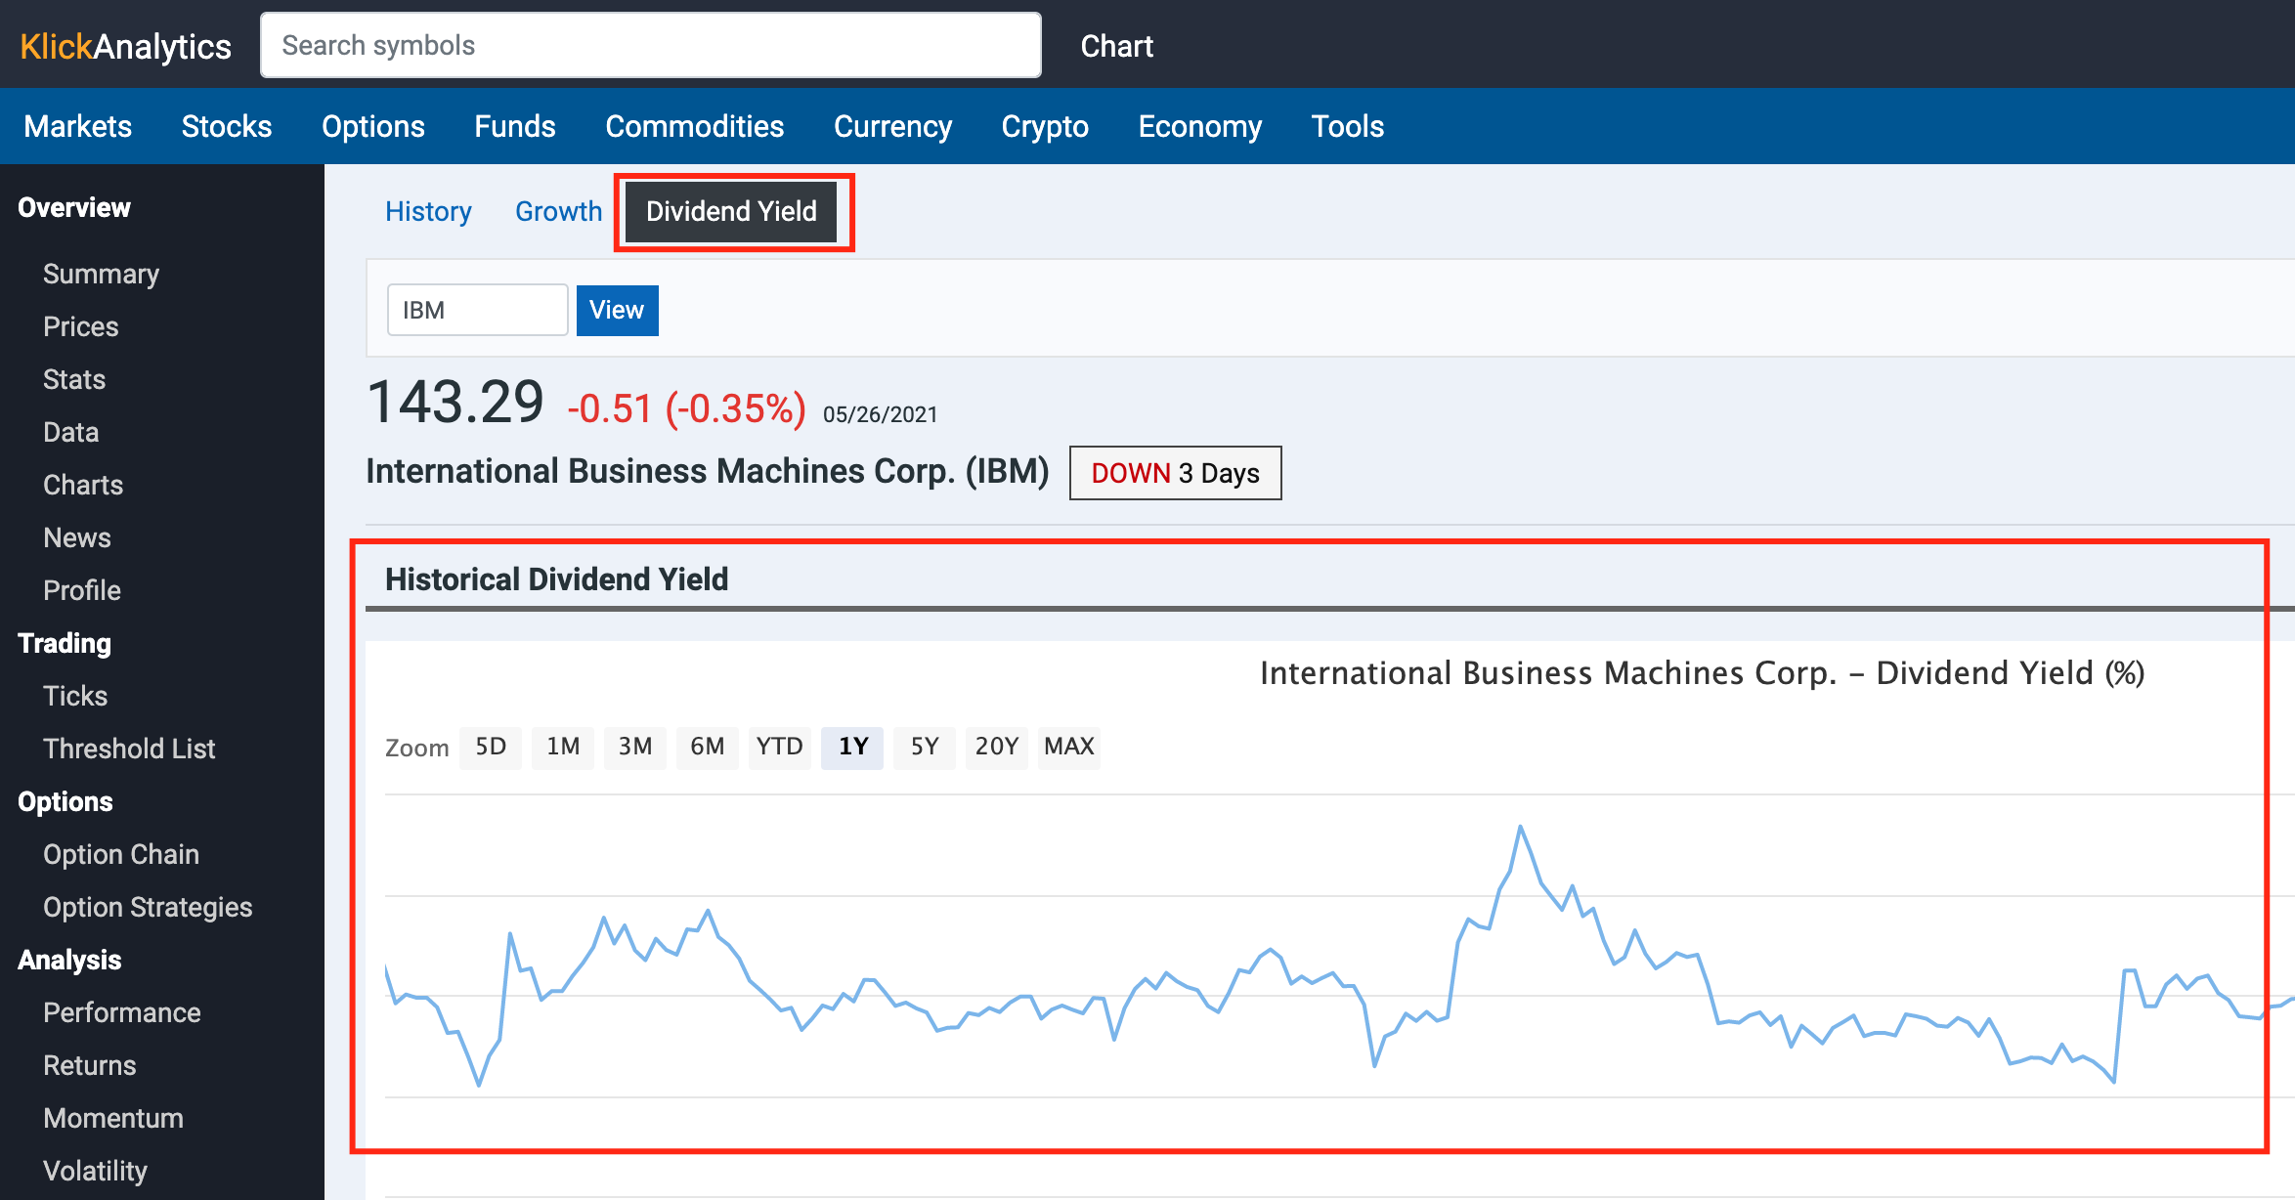
Task: Click the KlickAnalytics logo
Action: coord(125,46)
